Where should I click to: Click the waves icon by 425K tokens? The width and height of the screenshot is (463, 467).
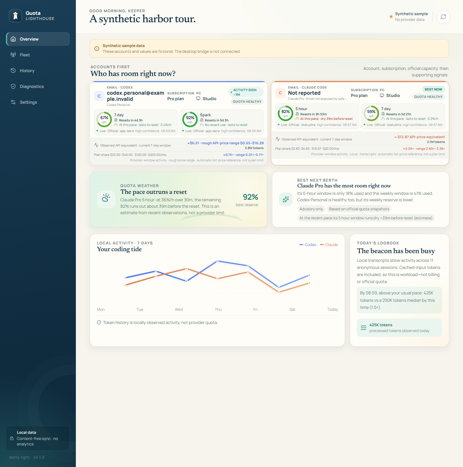point(363,328)
